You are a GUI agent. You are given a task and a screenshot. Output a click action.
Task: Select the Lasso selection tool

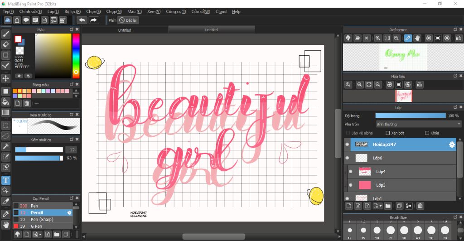click(5, 136)
